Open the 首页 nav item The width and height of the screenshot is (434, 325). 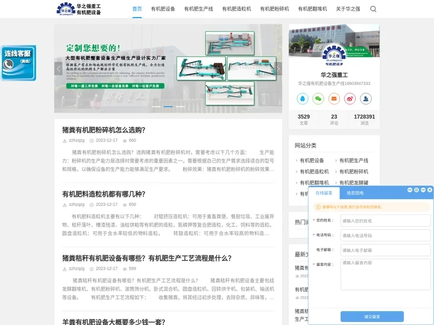[x=137, y=9]
